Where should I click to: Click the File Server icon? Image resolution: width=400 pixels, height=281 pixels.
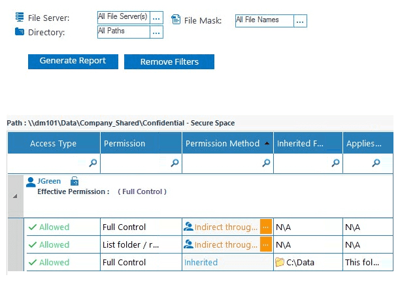click(20, 17)
